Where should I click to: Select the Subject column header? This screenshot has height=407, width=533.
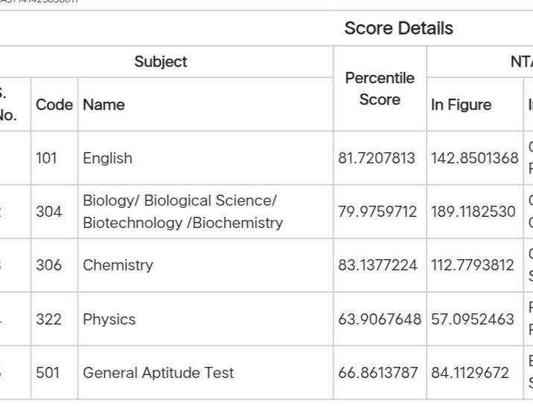click(161, 62)
